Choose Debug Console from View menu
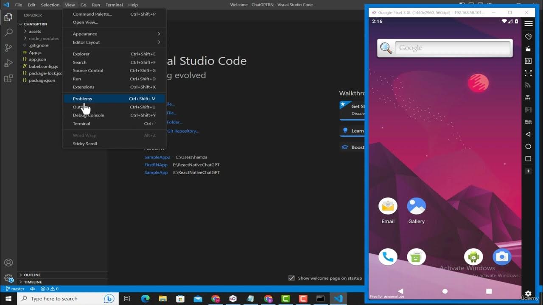The image size is (543, 305). click(x=115, y=115)
